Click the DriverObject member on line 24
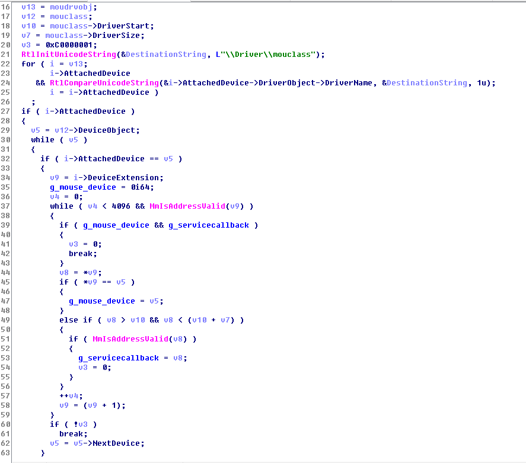Screen dimensions: 526x463 pos(287,83)
